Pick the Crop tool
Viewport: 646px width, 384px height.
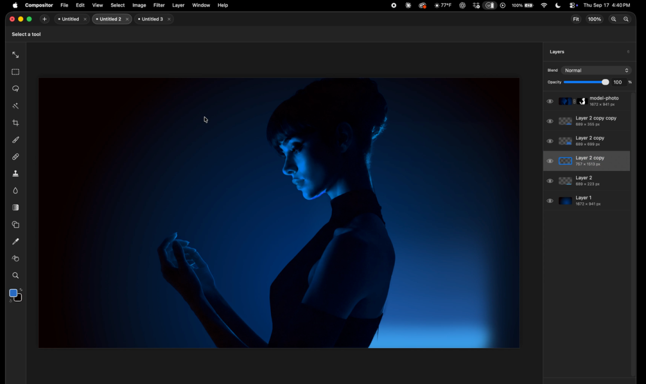15,123
